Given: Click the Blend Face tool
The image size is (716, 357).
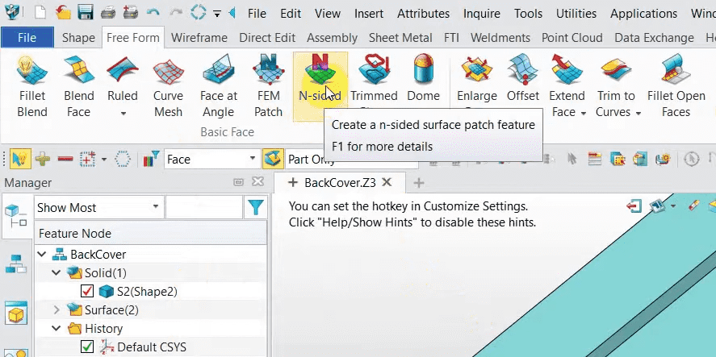Looking at the screenshot, I should tap(78, 86).
